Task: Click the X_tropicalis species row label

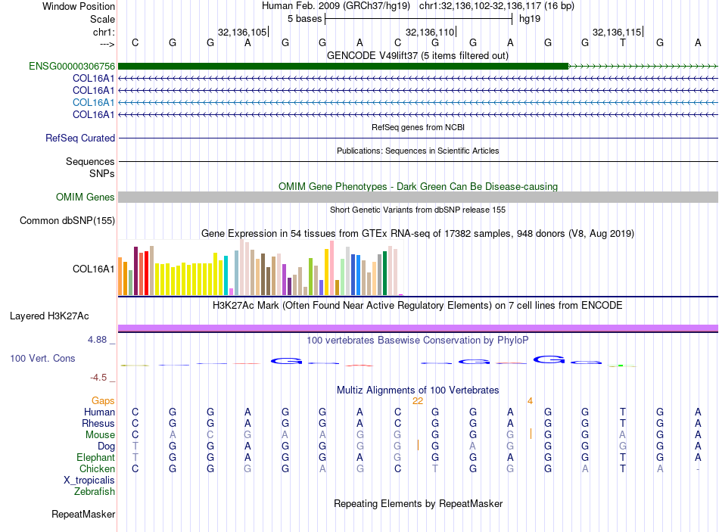Action: click(x=89, y=481)
